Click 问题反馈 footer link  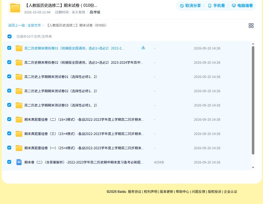[198, 192]
